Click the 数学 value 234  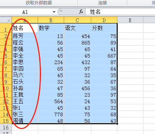(x=51, y=62)
